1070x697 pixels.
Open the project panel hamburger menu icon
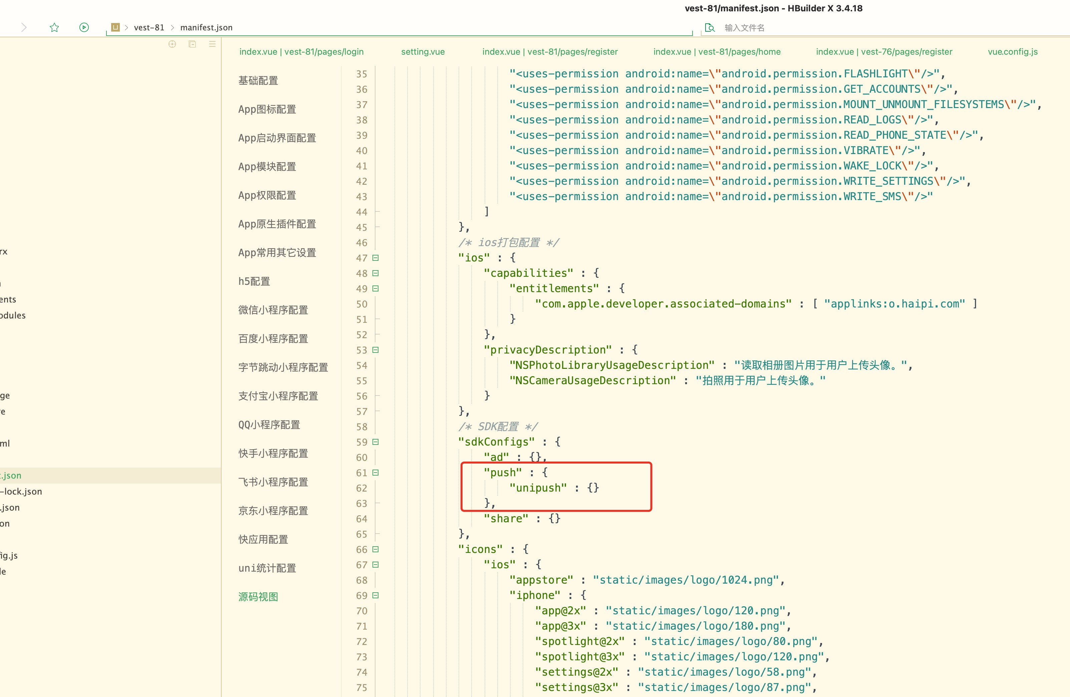(212, 44)
